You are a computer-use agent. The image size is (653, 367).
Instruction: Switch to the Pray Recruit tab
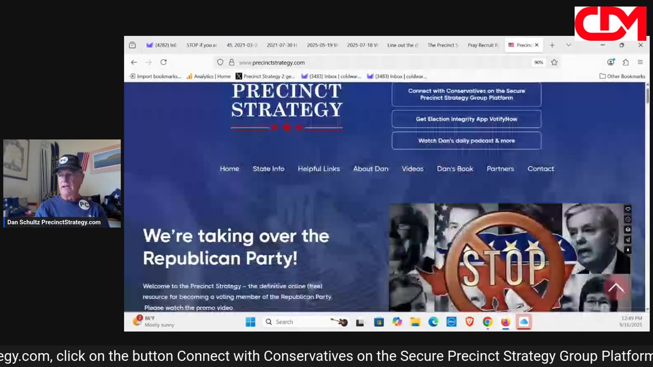tap(483, 45)
